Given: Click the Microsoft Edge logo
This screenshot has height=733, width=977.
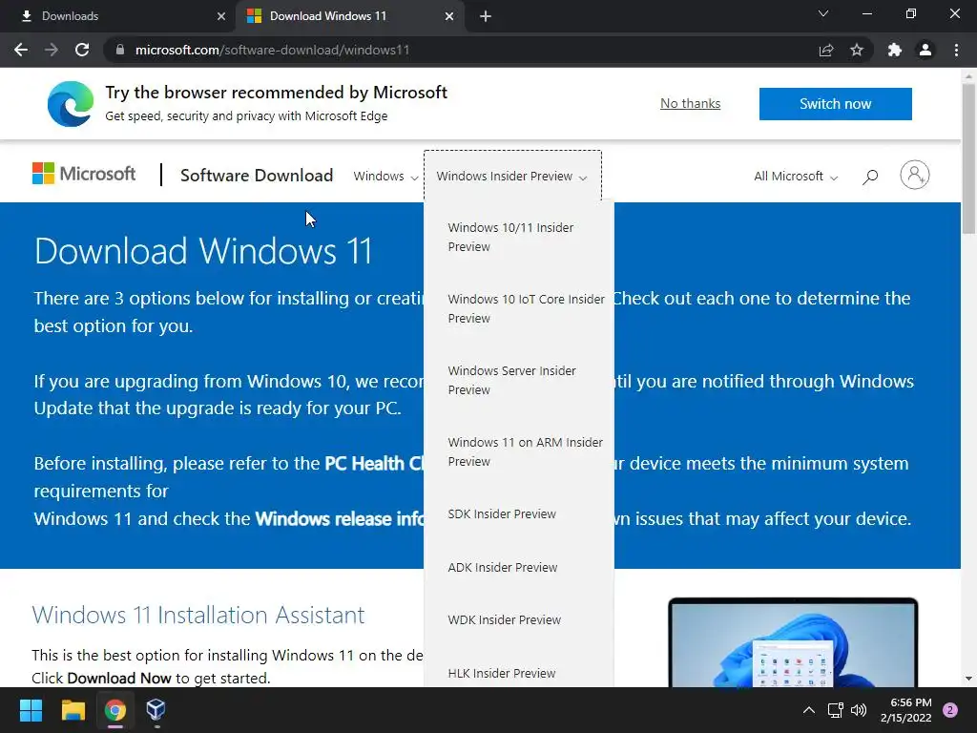Looking at the screenshot, I should [x=71, y=103].
